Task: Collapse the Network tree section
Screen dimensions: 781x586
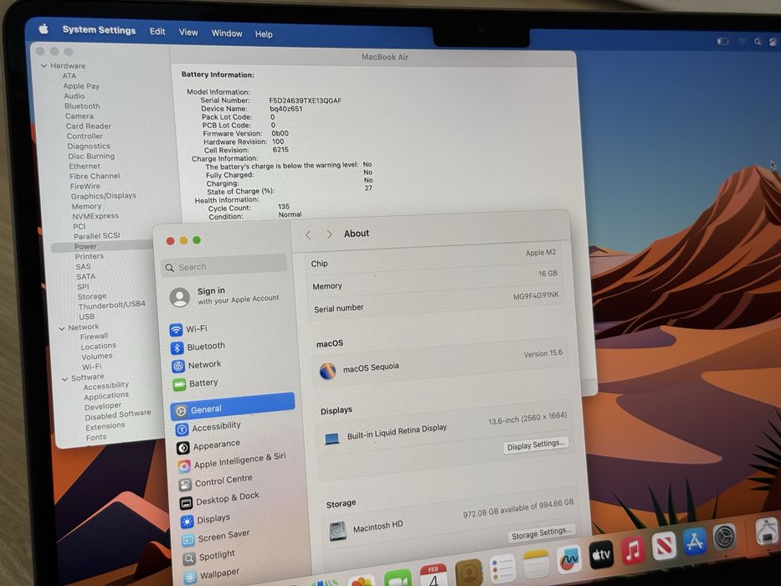Action: pos(62,328)
